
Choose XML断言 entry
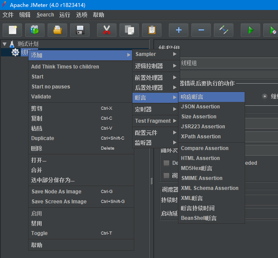pos(211,198)
